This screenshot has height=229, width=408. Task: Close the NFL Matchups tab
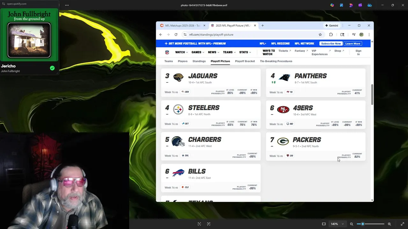[204, 25]
